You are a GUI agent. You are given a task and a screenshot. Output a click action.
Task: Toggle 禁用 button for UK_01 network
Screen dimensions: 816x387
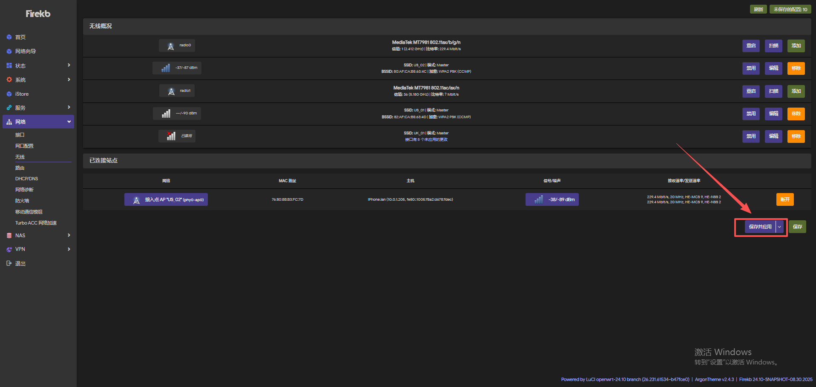(750, 136)
